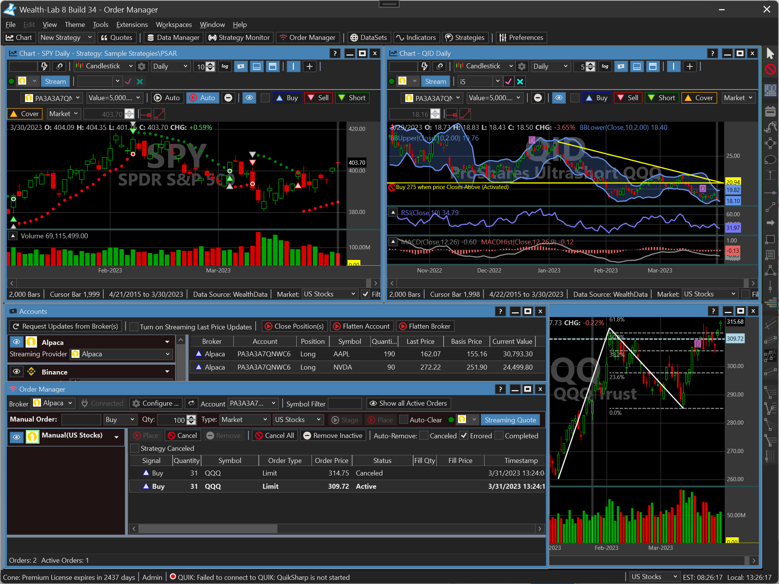Open Indicators panel from toolbar
This screenshot has width=779, height=584.
[x=416, y=38]
